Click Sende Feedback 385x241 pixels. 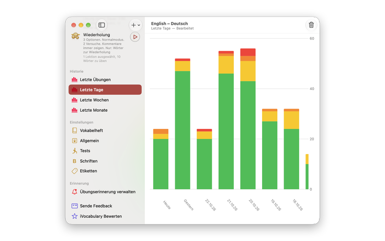[105, 206]
